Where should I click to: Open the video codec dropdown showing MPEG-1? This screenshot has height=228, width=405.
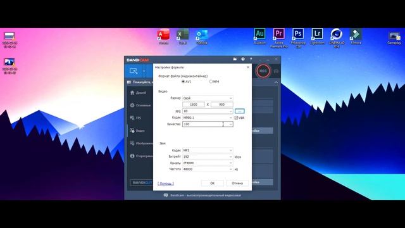[x=208, y=118]
